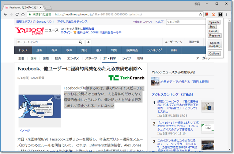Bookmark this page with the star icon
The width and height of the screenshot is (234, 154).
201,14
